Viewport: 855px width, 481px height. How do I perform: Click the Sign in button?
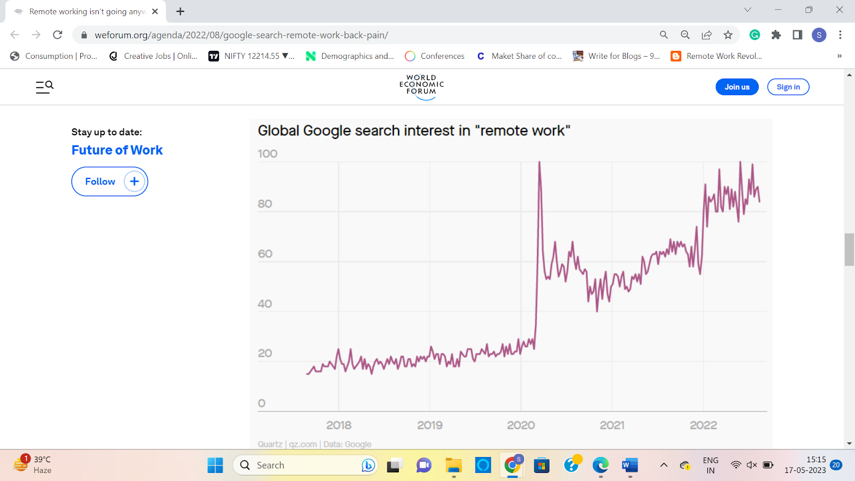click(788, 87)
